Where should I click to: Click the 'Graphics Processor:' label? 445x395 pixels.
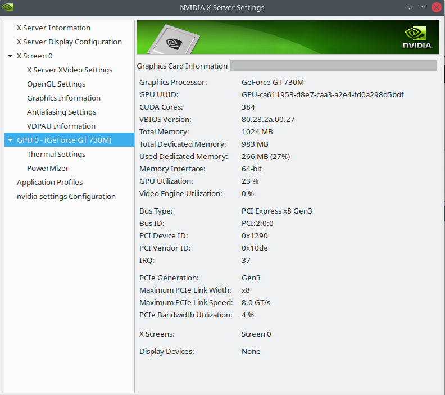[x=173, y=82]
